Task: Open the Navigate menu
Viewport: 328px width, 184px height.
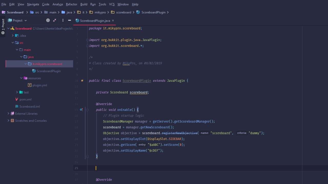Action: pos(33,4)
